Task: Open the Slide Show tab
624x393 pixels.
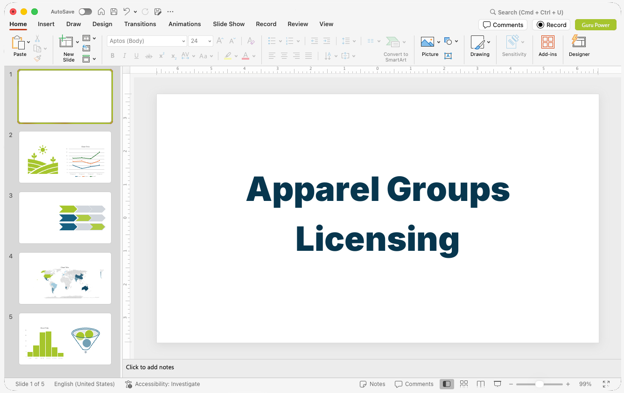Action: [229, 24]
